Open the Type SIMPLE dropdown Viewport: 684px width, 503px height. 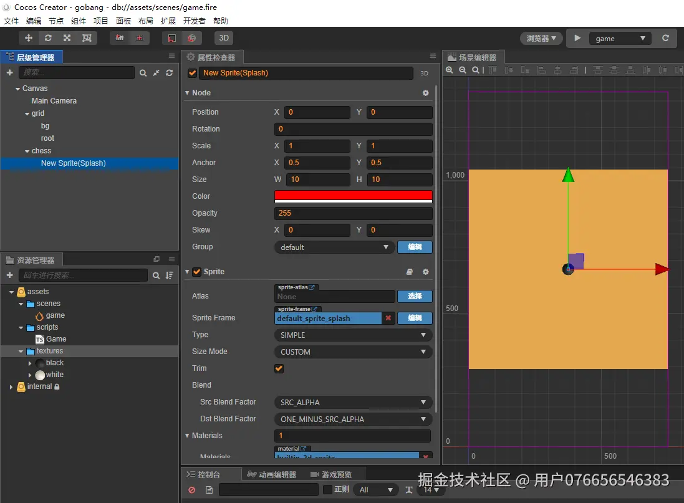click(x=354, y=335)
